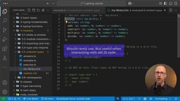Create a new folder in Explorer
This screenshot has height=101, width=180.
coord(34,10)
